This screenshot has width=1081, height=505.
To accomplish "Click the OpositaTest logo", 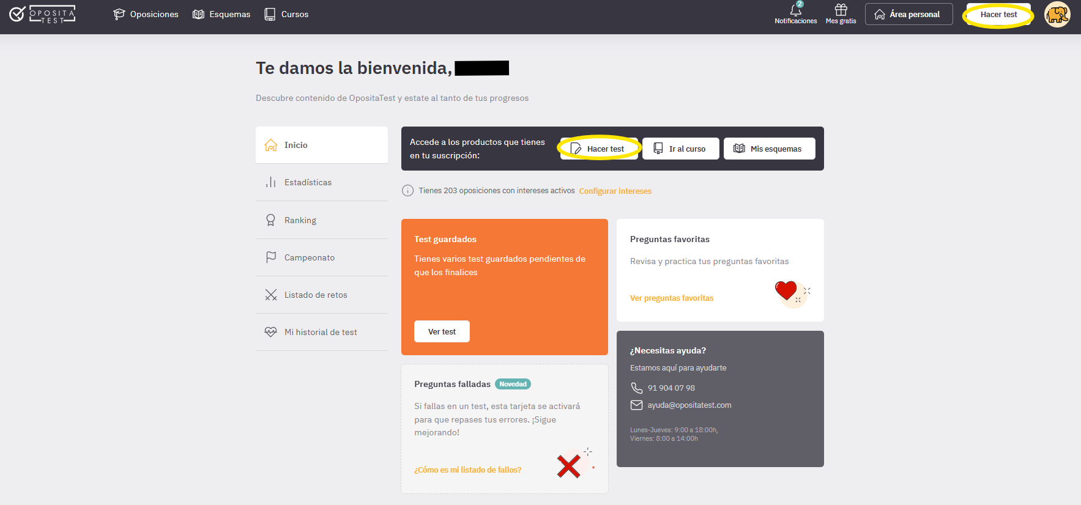I will click(x=42, y=14).
